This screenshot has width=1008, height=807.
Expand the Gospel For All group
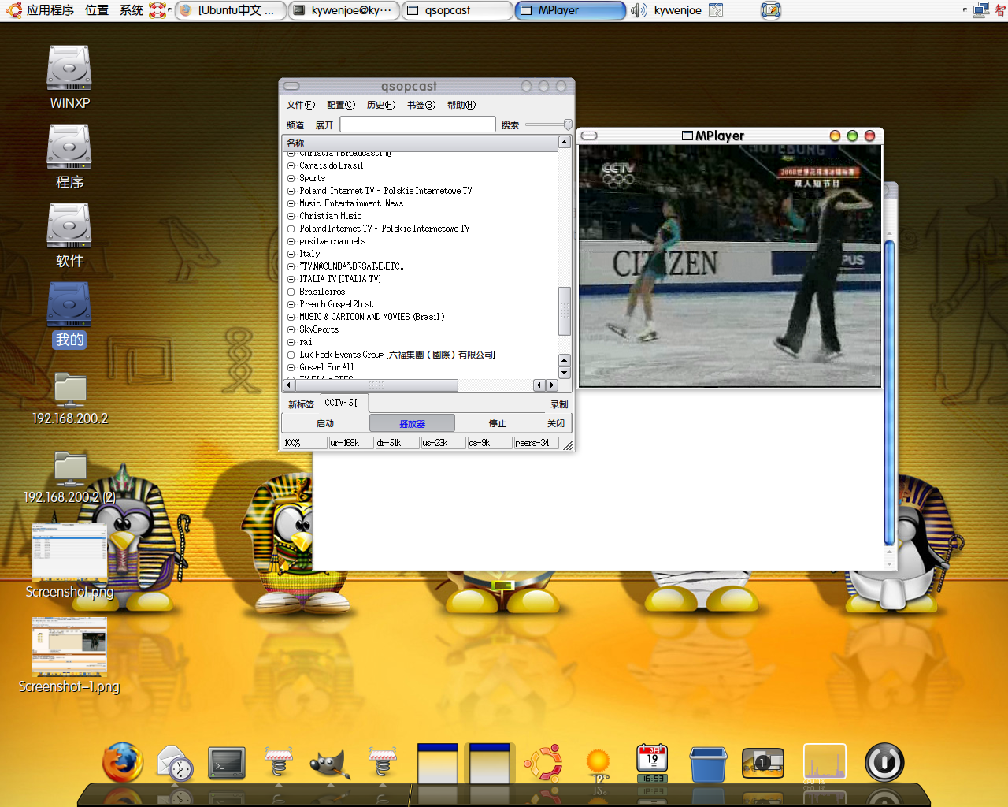click(x=291, y=367)
